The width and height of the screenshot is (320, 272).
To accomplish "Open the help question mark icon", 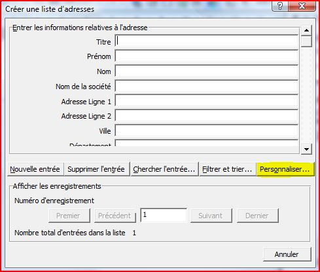I will point(280,6).
